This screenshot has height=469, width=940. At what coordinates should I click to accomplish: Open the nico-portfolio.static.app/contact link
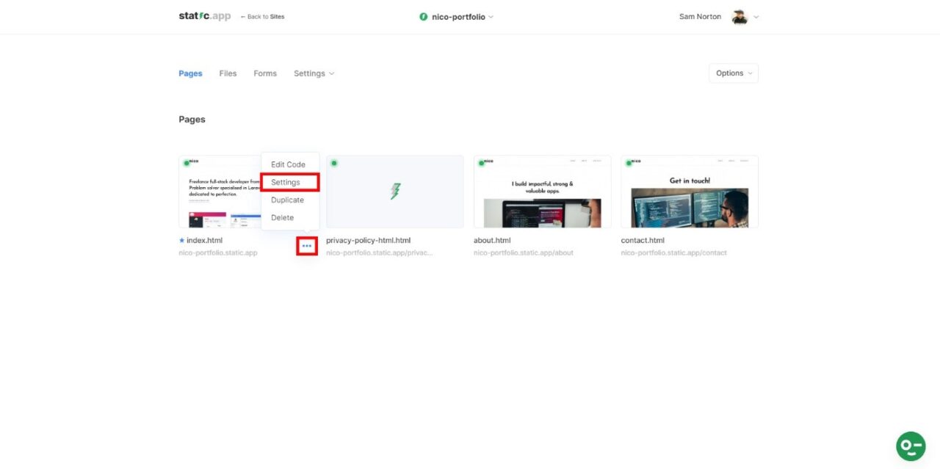(673, 252)
